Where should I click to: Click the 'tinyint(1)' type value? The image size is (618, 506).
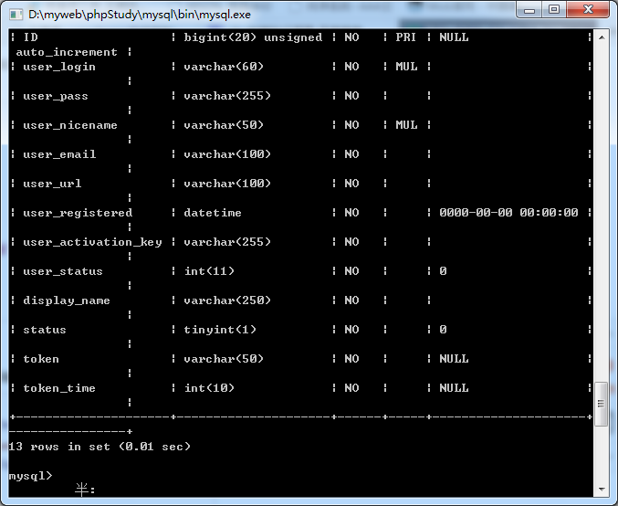tap(220, 330)
